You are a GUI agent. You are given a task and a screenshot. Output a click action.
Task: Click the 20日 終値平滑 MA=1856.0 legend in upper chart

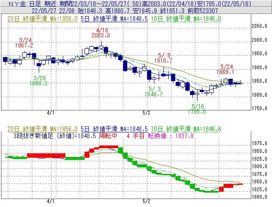[43, 19]
